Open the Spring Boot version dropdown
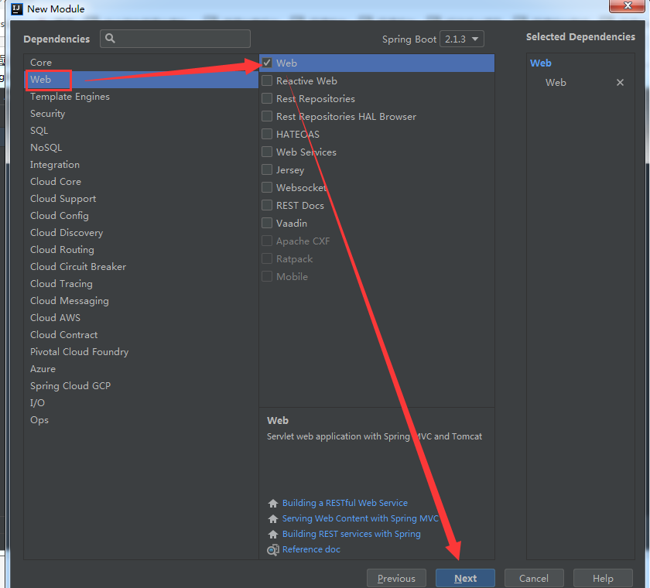Viewport: 650px width, 588px height. 461,39
